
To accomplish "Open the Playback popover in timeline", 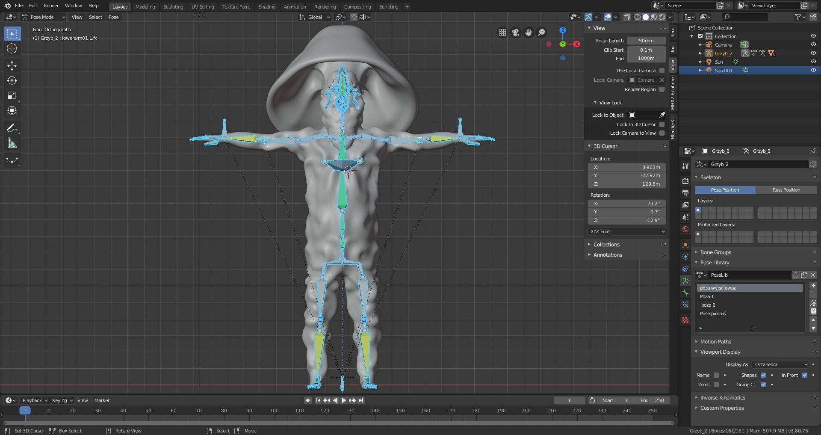I will click(35, 400).
